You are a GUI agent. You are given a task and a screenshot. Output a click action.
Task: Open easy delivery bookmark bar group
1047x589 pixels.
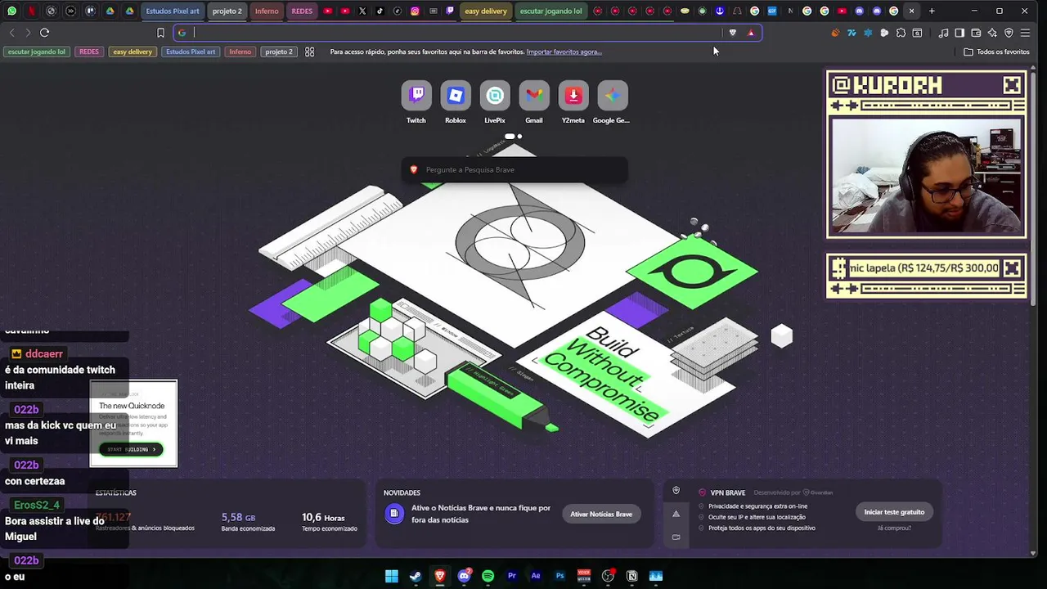click(x=133, y=52)
